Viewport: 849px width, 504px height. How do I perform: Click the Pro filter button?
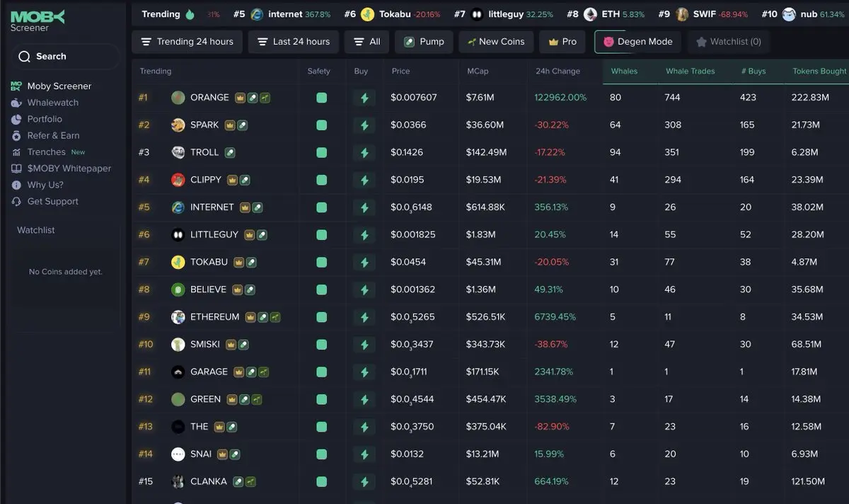[562, 42]
